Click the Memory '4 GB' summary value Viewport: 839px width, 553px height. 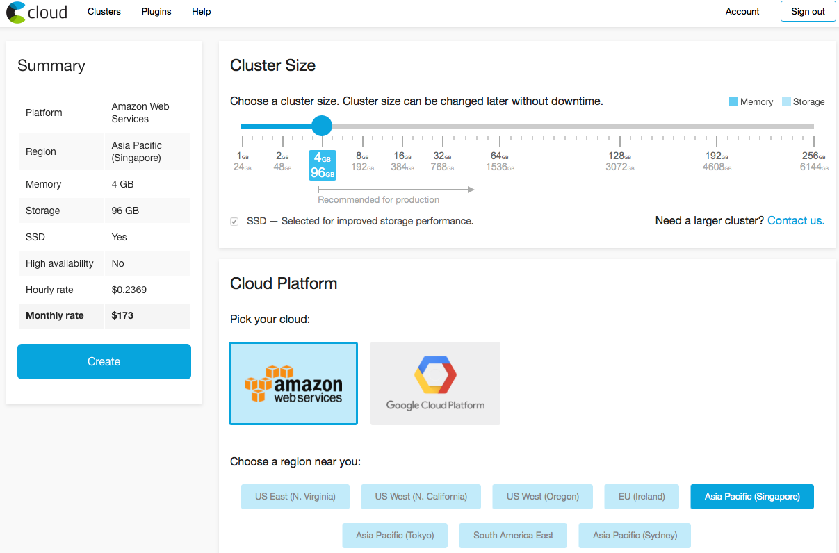tap(123, 184)
